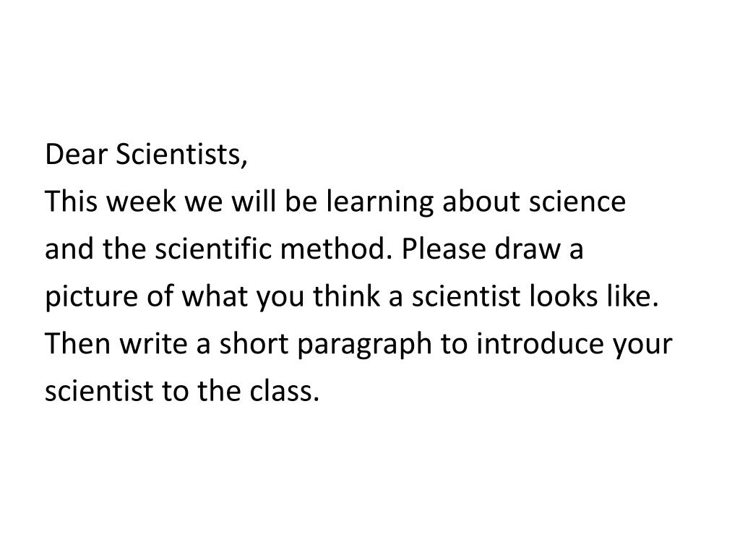The width and height of the screenshot is (740, 555).
Task: Click the word "class." in the last line
Action: click(x=284, y=390)
